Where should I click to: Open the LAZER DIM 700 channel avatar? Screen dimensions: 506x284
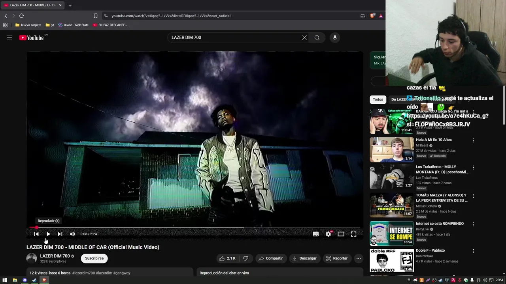pyautogui.click(x=32, y=258)
